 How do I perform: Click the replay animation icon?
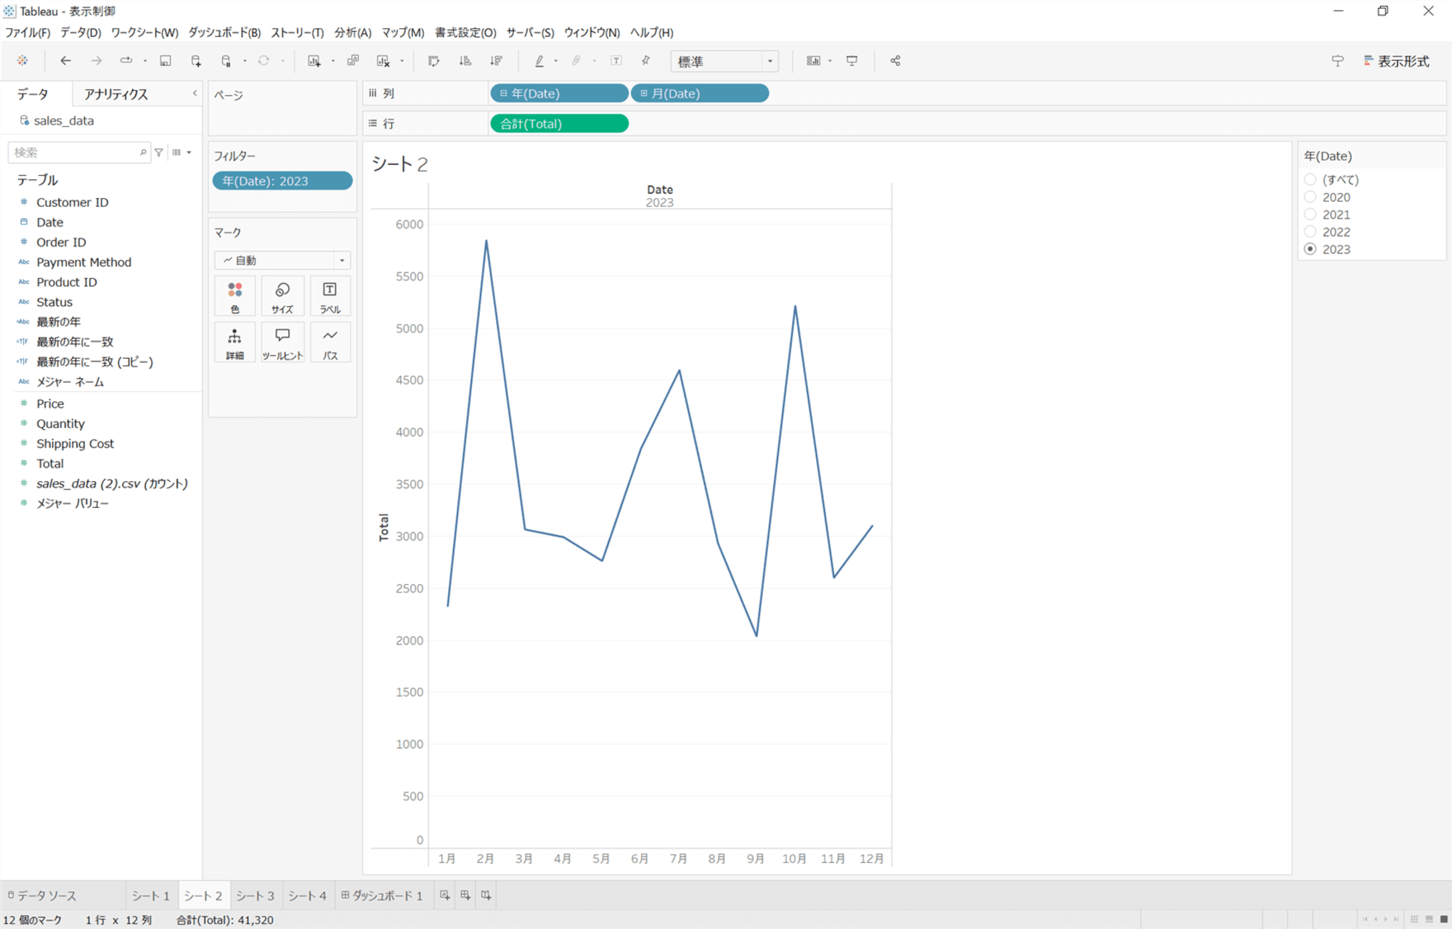point(126,61)
